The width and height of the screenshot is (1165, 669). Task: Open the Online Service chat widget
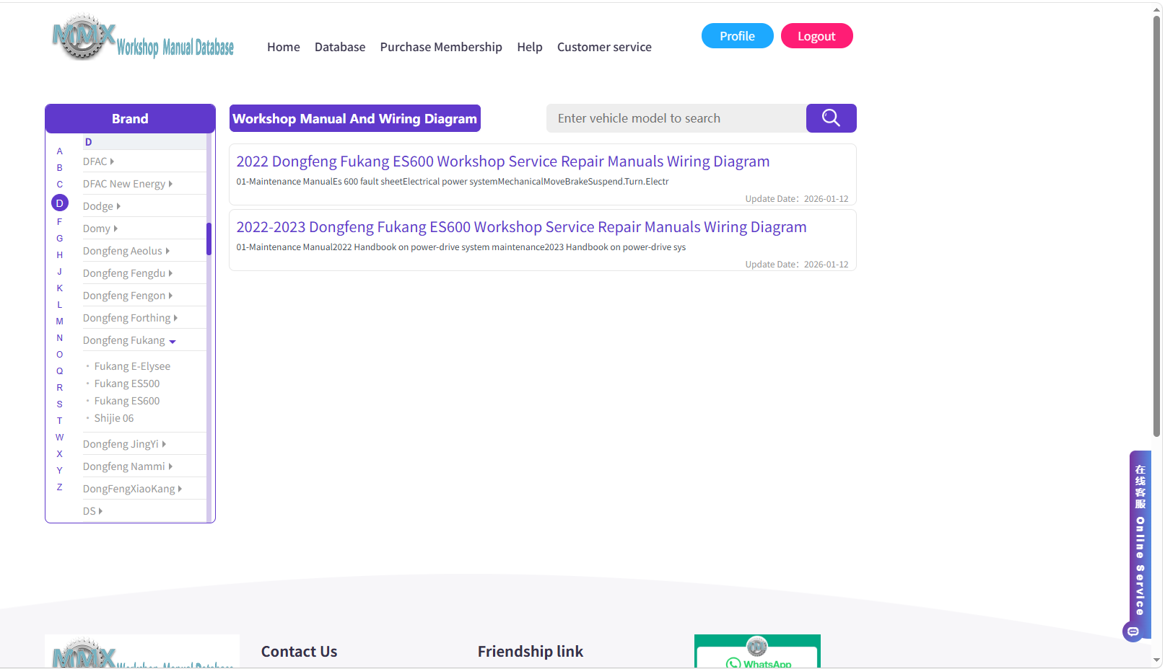point(1140,544)
